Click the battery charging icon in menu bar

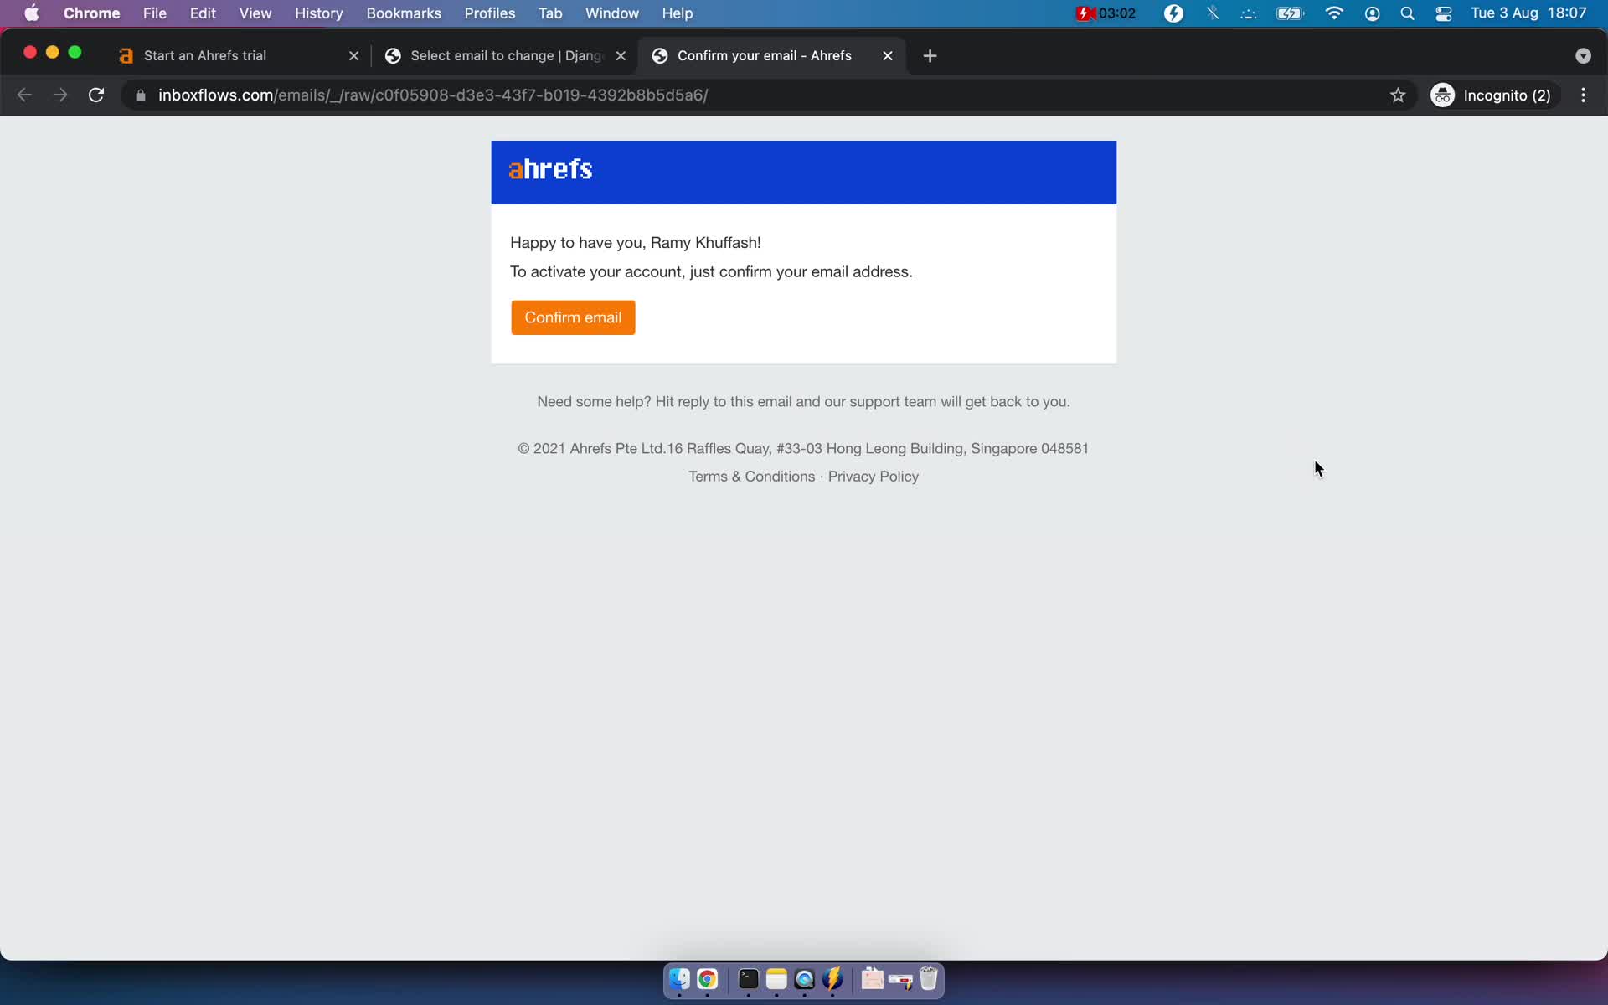pyautogui.click(x=1288, y=13)
